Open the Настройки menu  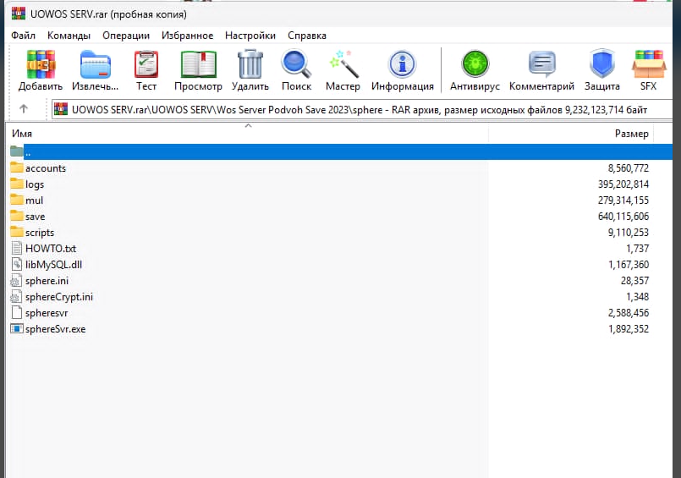pyautogui.click(x=250, y=36)
